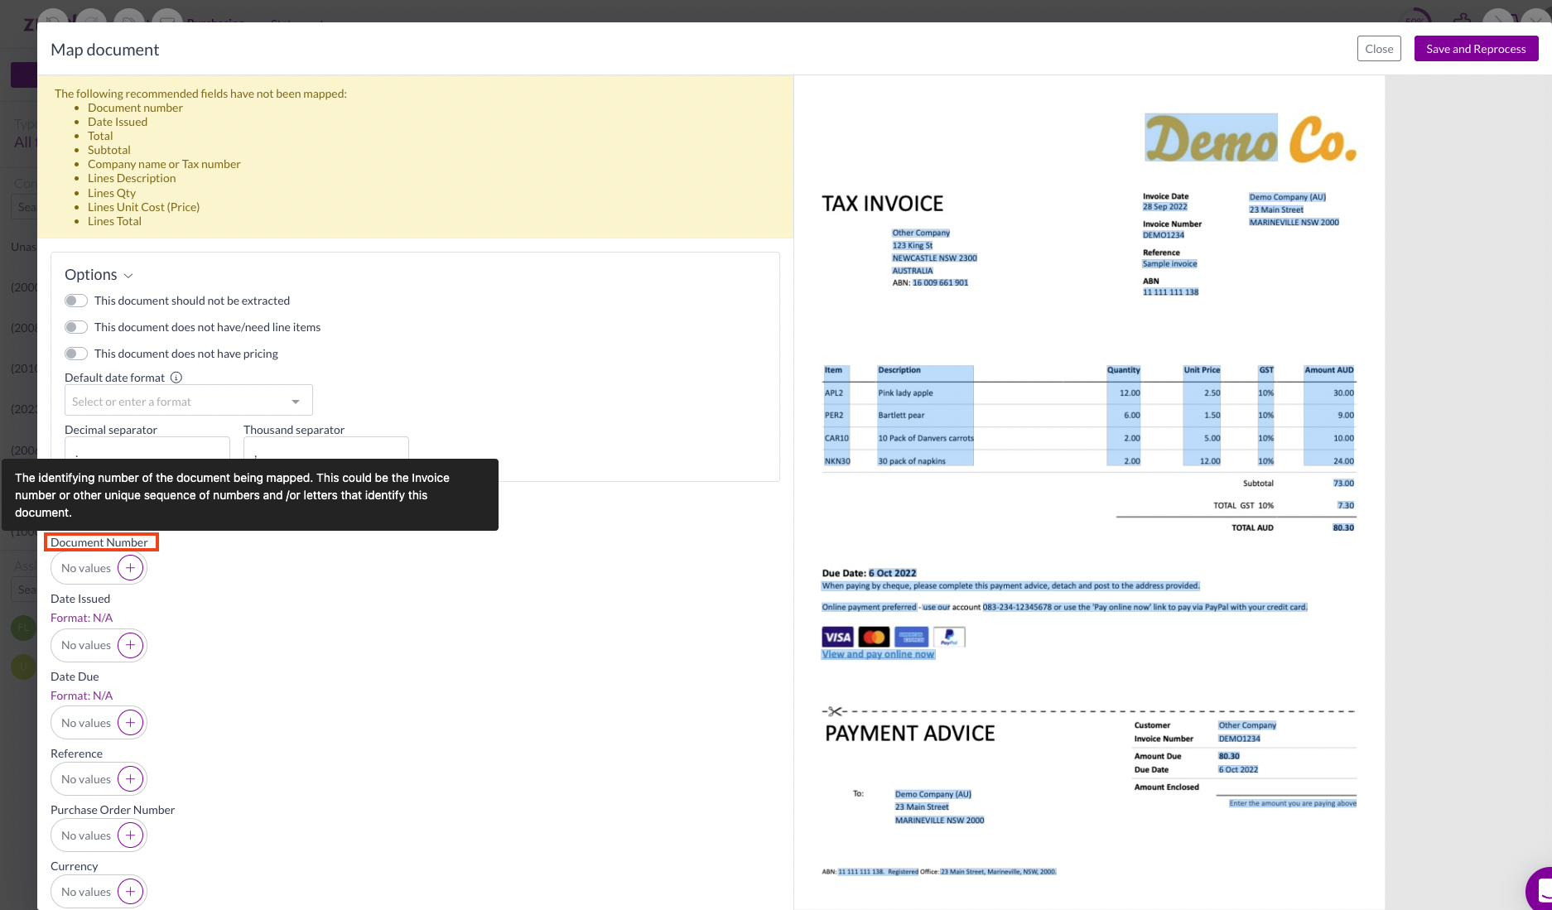Select 'Quantity' column header in invoice table
Screen dimensions: 1552x910
point(1123,370)
